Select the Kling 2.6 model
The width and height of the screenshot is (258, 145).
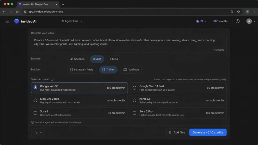coord(178,100)
